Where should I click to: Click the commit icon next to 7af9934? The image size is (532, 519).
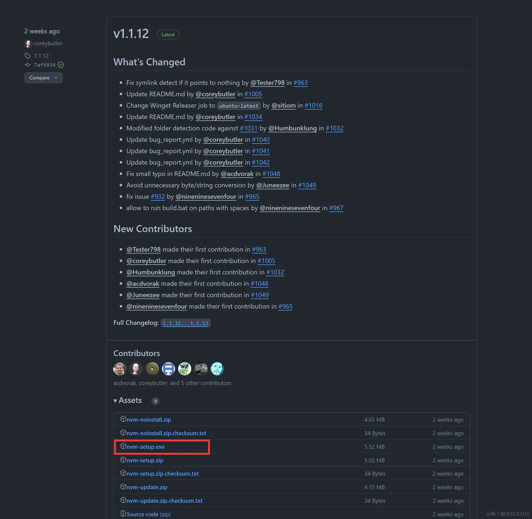click(28, 65)
